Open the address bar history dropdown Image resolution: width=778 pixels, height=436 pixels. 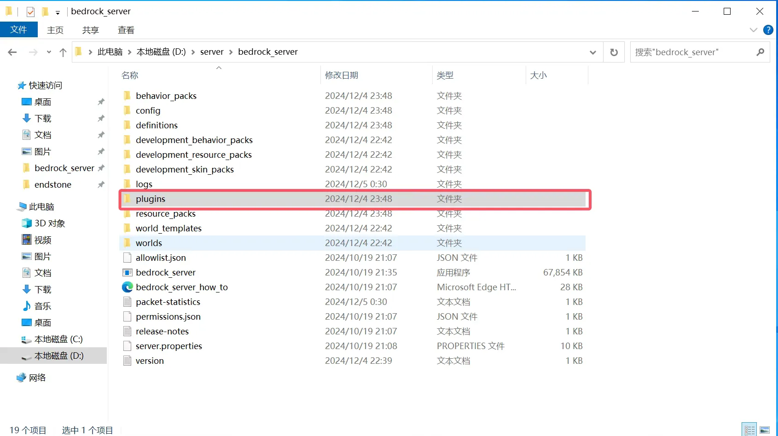593,52
